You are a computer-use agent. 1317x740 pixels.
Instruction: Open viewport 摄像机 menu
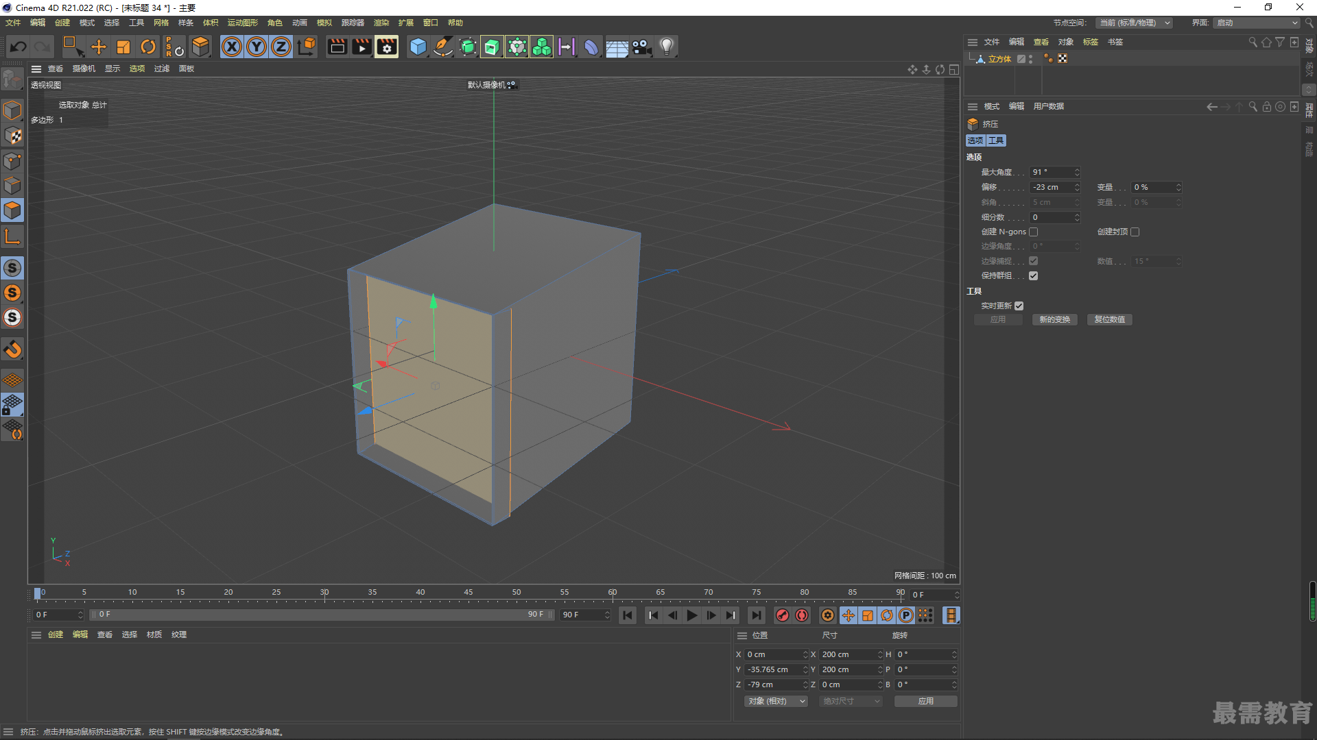click(84, 69)
